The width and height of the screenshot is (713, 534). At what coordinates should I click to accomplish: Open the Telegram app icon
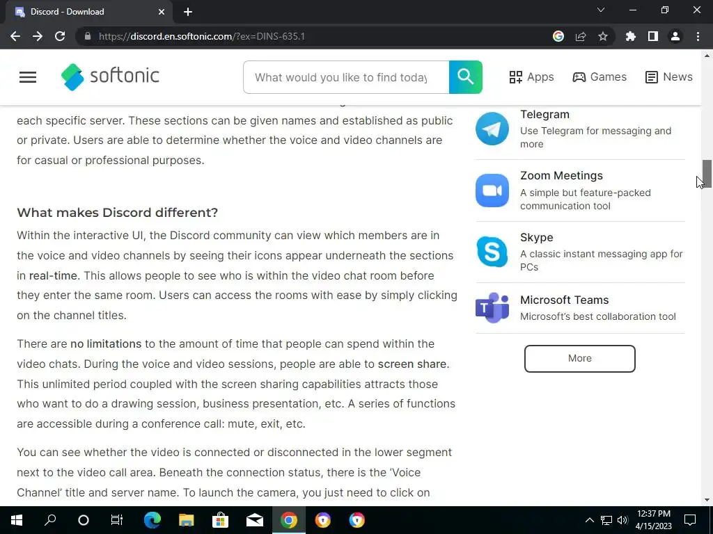tap(492, 129)
